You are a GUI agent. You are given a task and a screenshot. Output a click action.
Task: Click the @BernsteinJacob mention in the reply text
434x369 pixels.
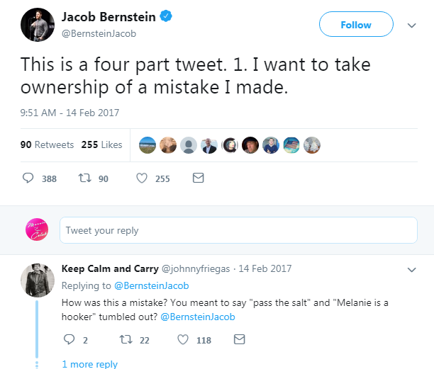point(197,317)
